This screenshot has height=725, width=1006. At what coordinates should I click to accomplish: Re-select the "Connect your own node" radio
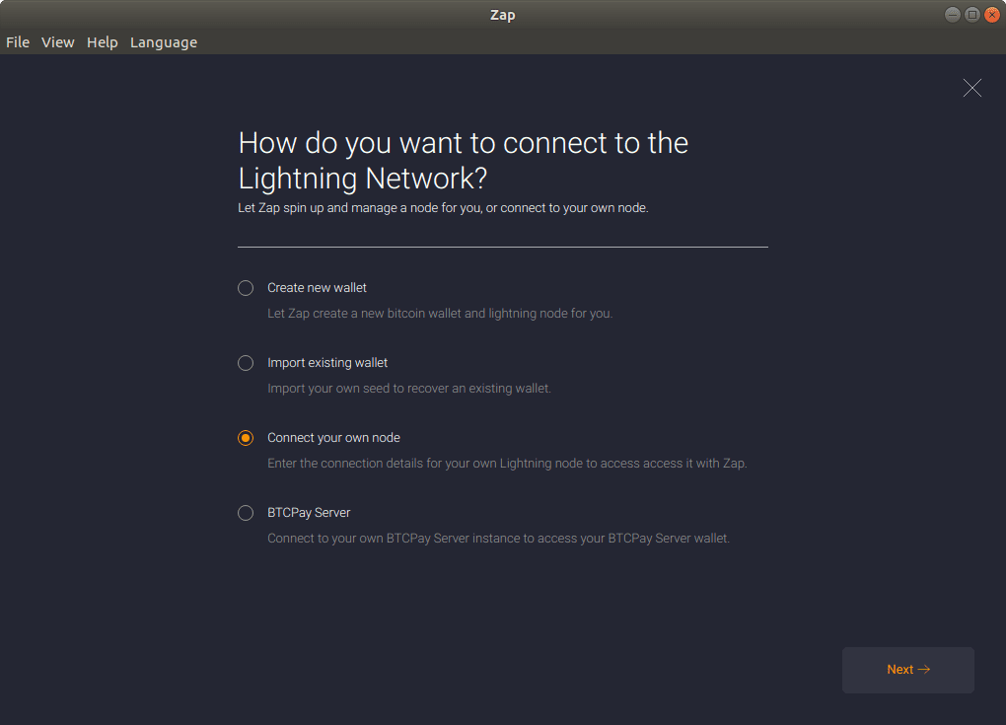(245, 437)
